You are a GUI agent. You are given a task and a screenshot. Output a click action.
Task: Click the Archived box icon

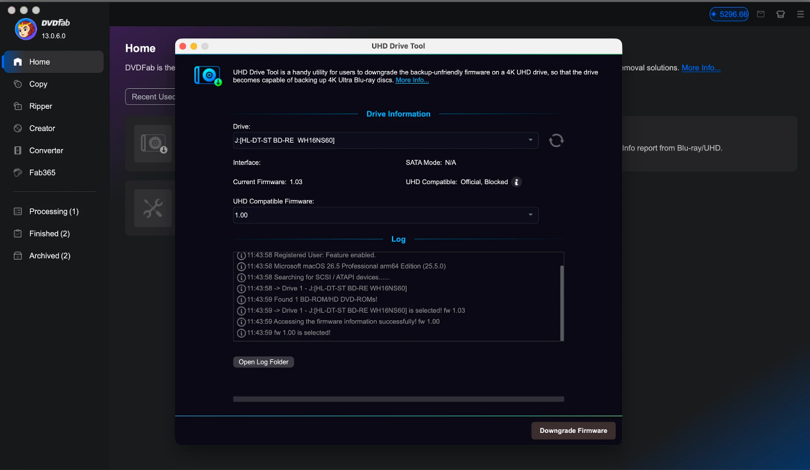click(x=18, y=256)
